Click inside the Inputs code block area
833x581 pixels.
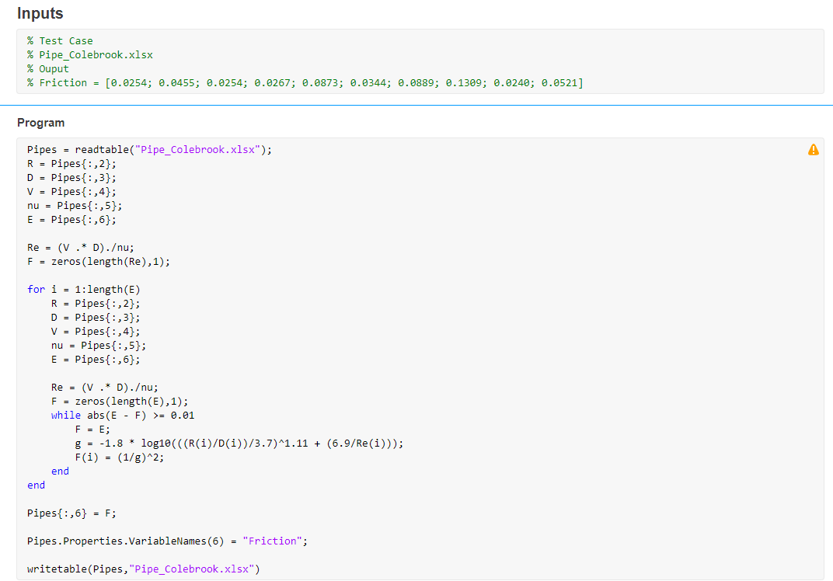point(389,62)
